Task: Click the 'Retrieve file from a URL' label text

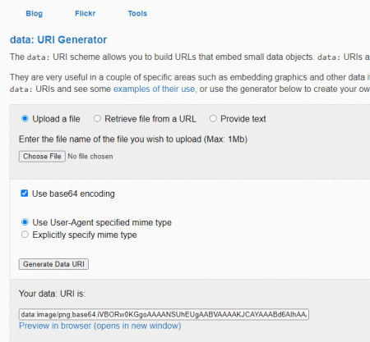Action: [150, 119]
